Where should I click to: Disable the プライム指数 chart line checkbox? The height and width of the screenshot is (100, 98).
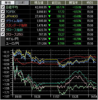[x=3, y=21]
